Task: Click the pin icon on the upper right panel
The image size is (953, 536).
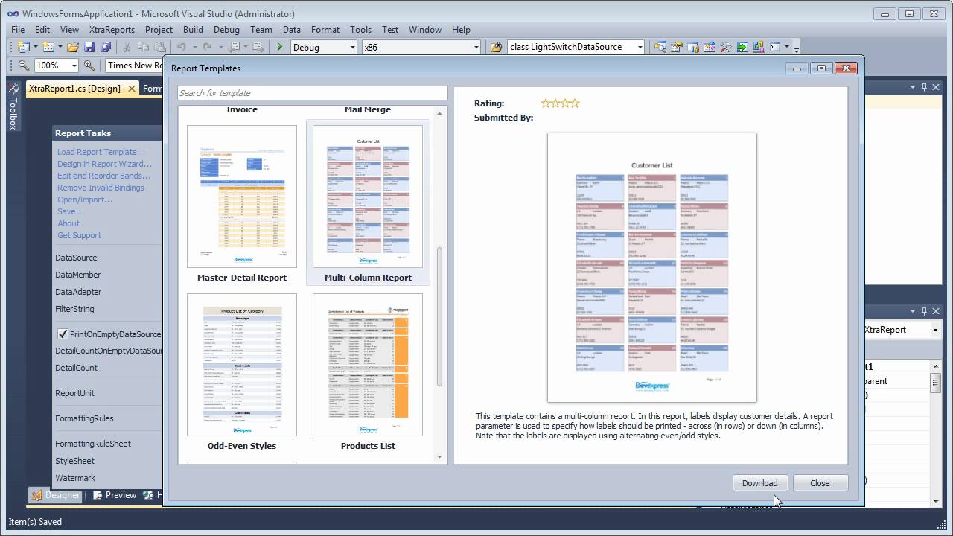Action: [925, 87]
